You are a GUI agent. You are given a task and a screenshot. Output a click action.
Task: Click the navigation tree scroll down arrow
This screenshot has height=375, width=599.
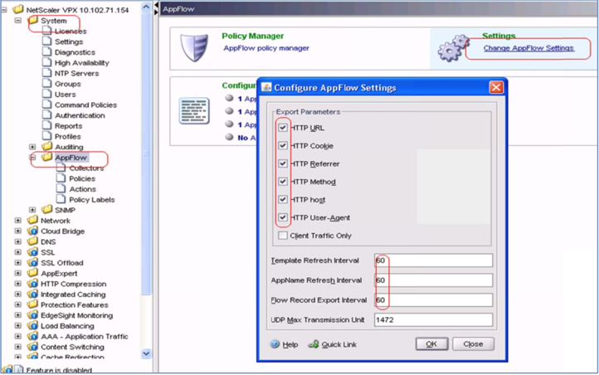pyautogui.click(x=146, y=353)
